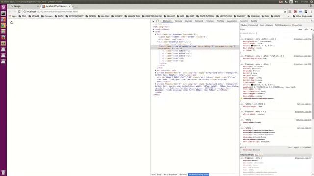Open the TOOL bookmarks folder
This screenshot has height=176, width=314.
[x=23, y=16]
